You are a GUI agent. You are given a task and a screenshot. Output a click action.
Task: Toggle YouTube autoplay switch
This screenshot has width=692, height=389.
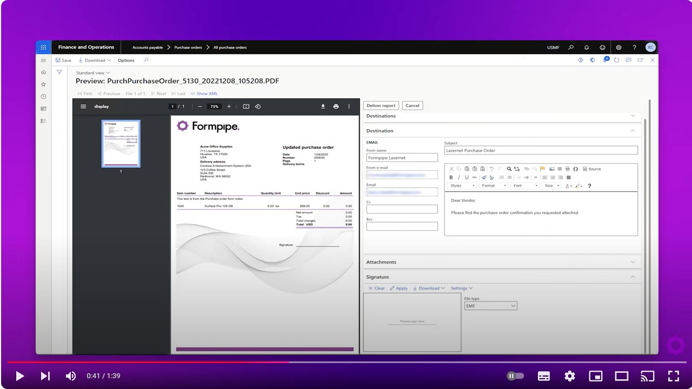pyautogui.click(x=515, y=375)
